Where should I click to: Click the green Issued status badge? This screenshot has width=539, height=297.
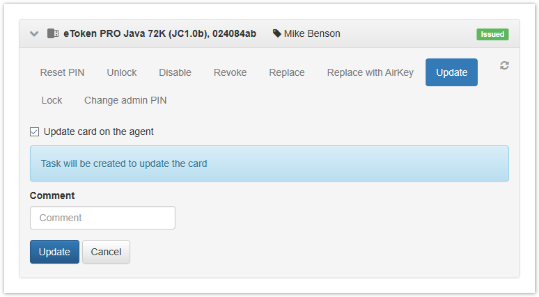[492, 34]
